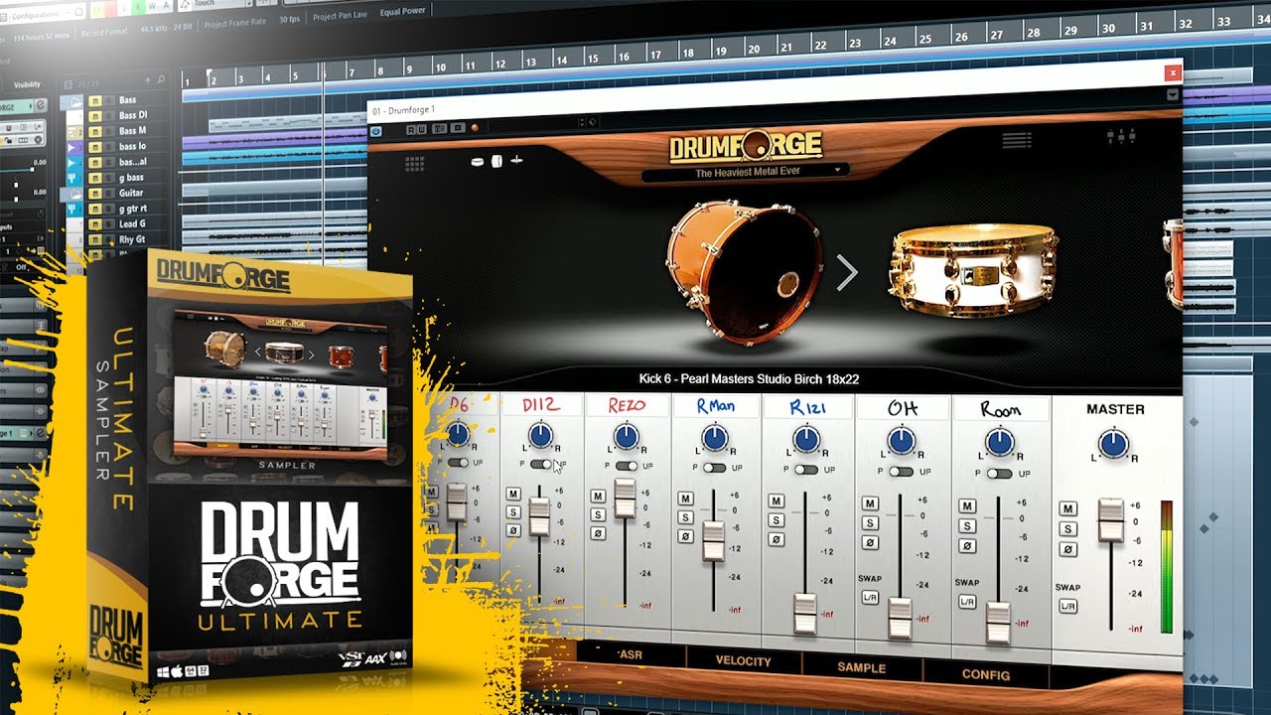Toggle the P/UP switch on RMan channel
The height and width of the screenshot is (715, 1271).
click(x=715, y=467)
